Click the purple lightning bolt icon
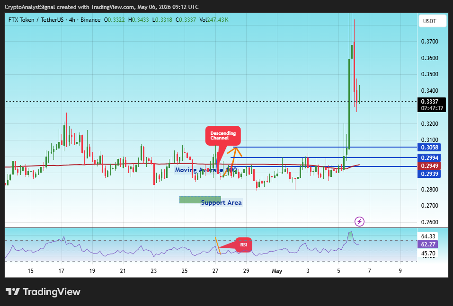 (359, 222)
